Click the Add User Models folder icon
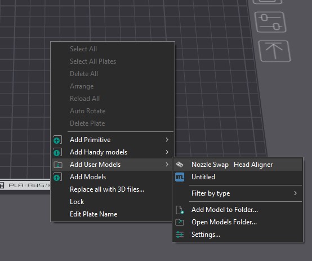 pyautogui.click(x=58, y=165)
